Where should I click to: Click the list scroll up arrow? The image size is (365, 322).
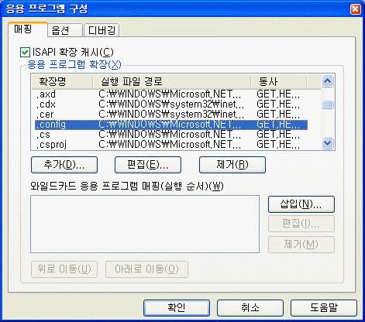[328, 81]
